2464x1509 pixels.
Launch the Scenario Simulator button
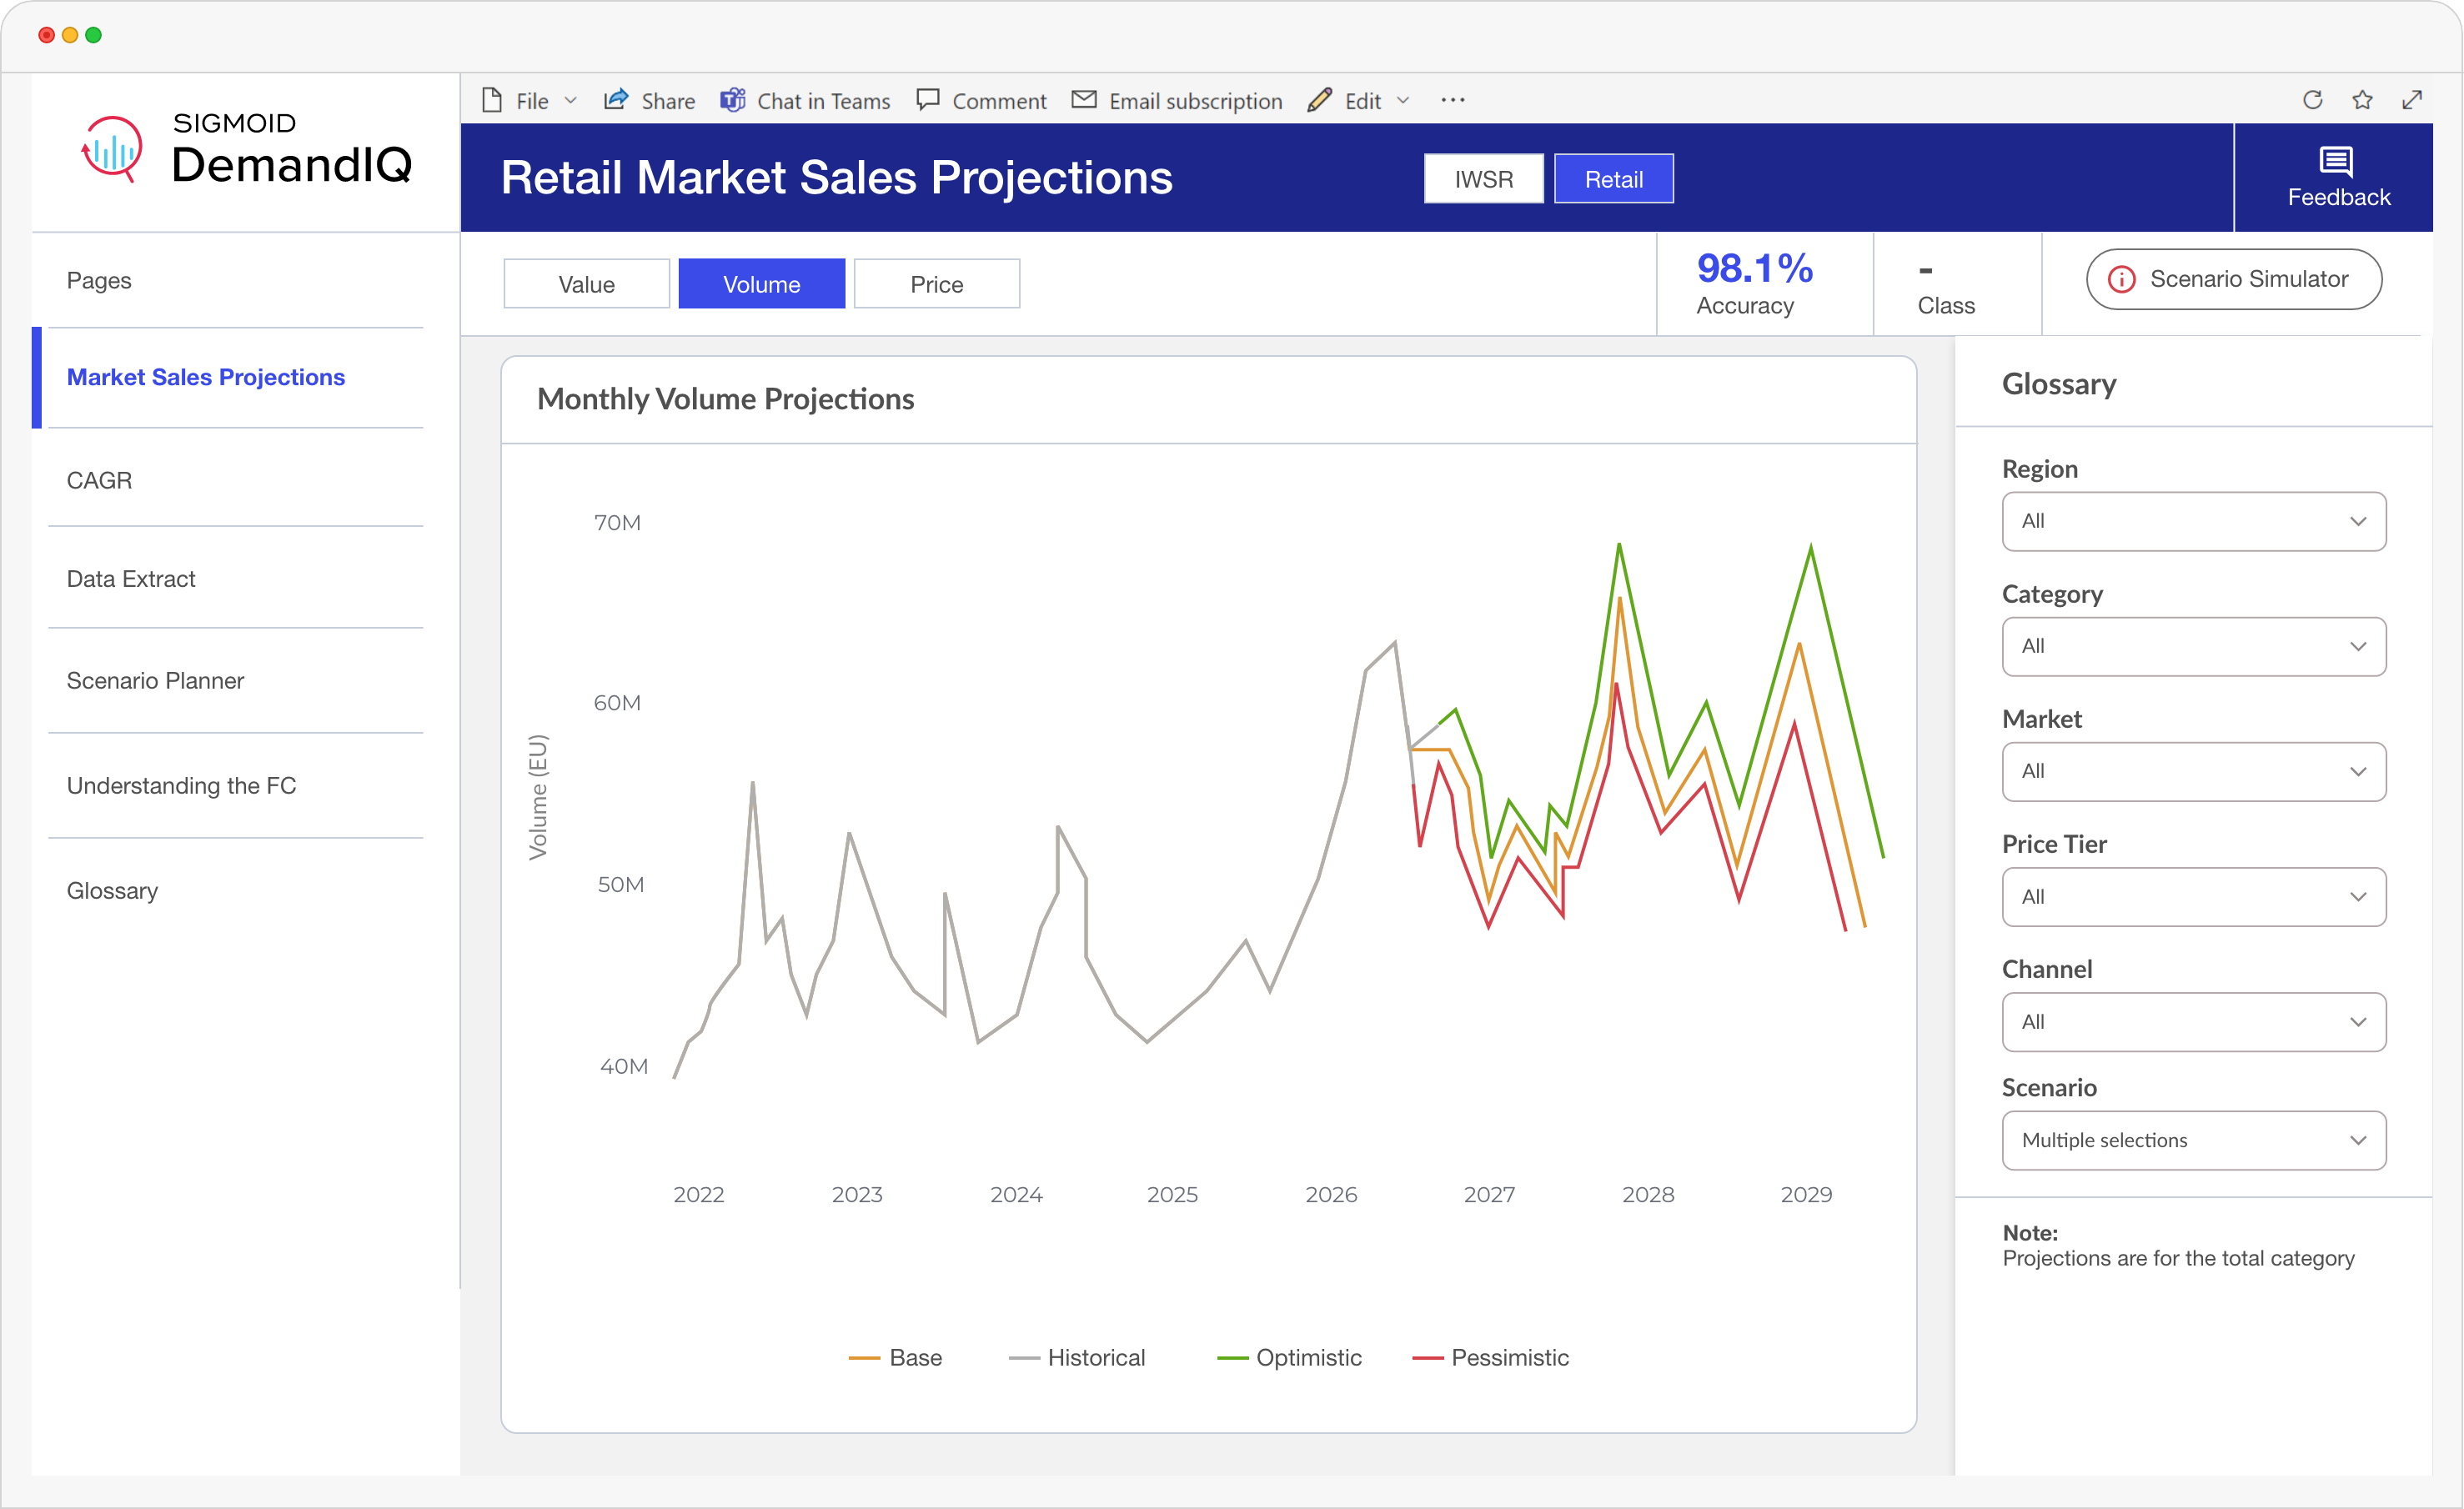tap(2233, 279)
